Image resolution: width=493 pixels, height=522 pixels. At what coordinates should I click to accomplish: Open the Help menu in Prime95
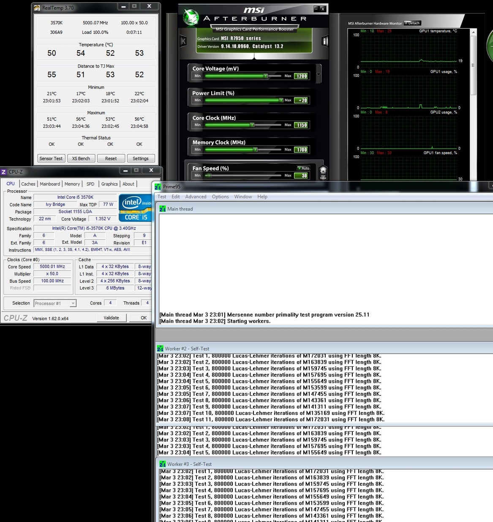pyautogui.click(x=262, y=197)
